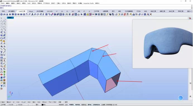Click the circle tool in left sidebar
193x106 pixels.
click(x=1, y=24)
